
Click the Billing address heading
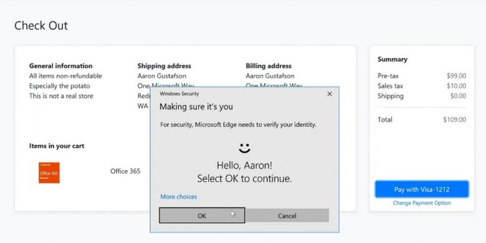(x=269, y=66)
